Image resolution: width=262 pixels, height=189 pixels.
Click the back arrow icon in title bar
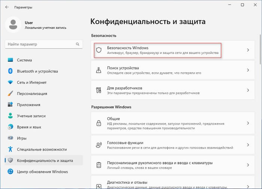pyautogui.click(x=7, y=7)
